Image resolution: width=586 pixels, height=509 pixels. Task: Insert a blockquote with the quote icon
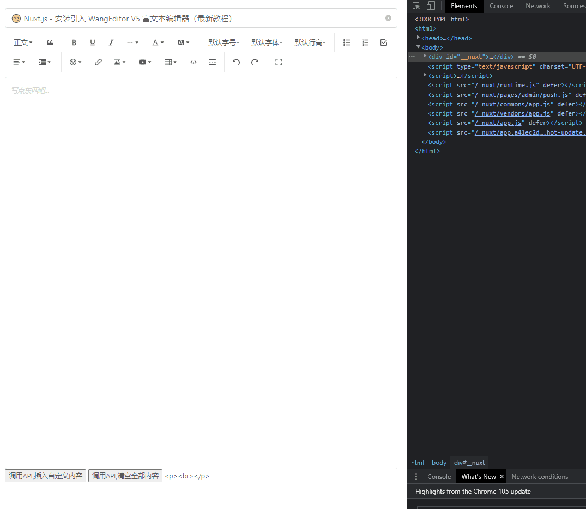pyautogui.click(x=50, y=43)
